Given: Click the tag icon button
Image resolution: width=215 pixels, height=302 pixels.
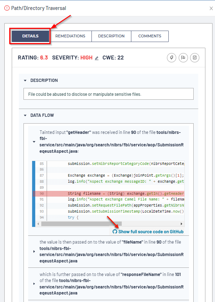Looking at the screenshot, I should (172, 58).
